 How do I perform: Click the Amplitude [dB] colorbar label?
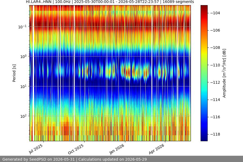pyautogui.click(x=224, y=73)
